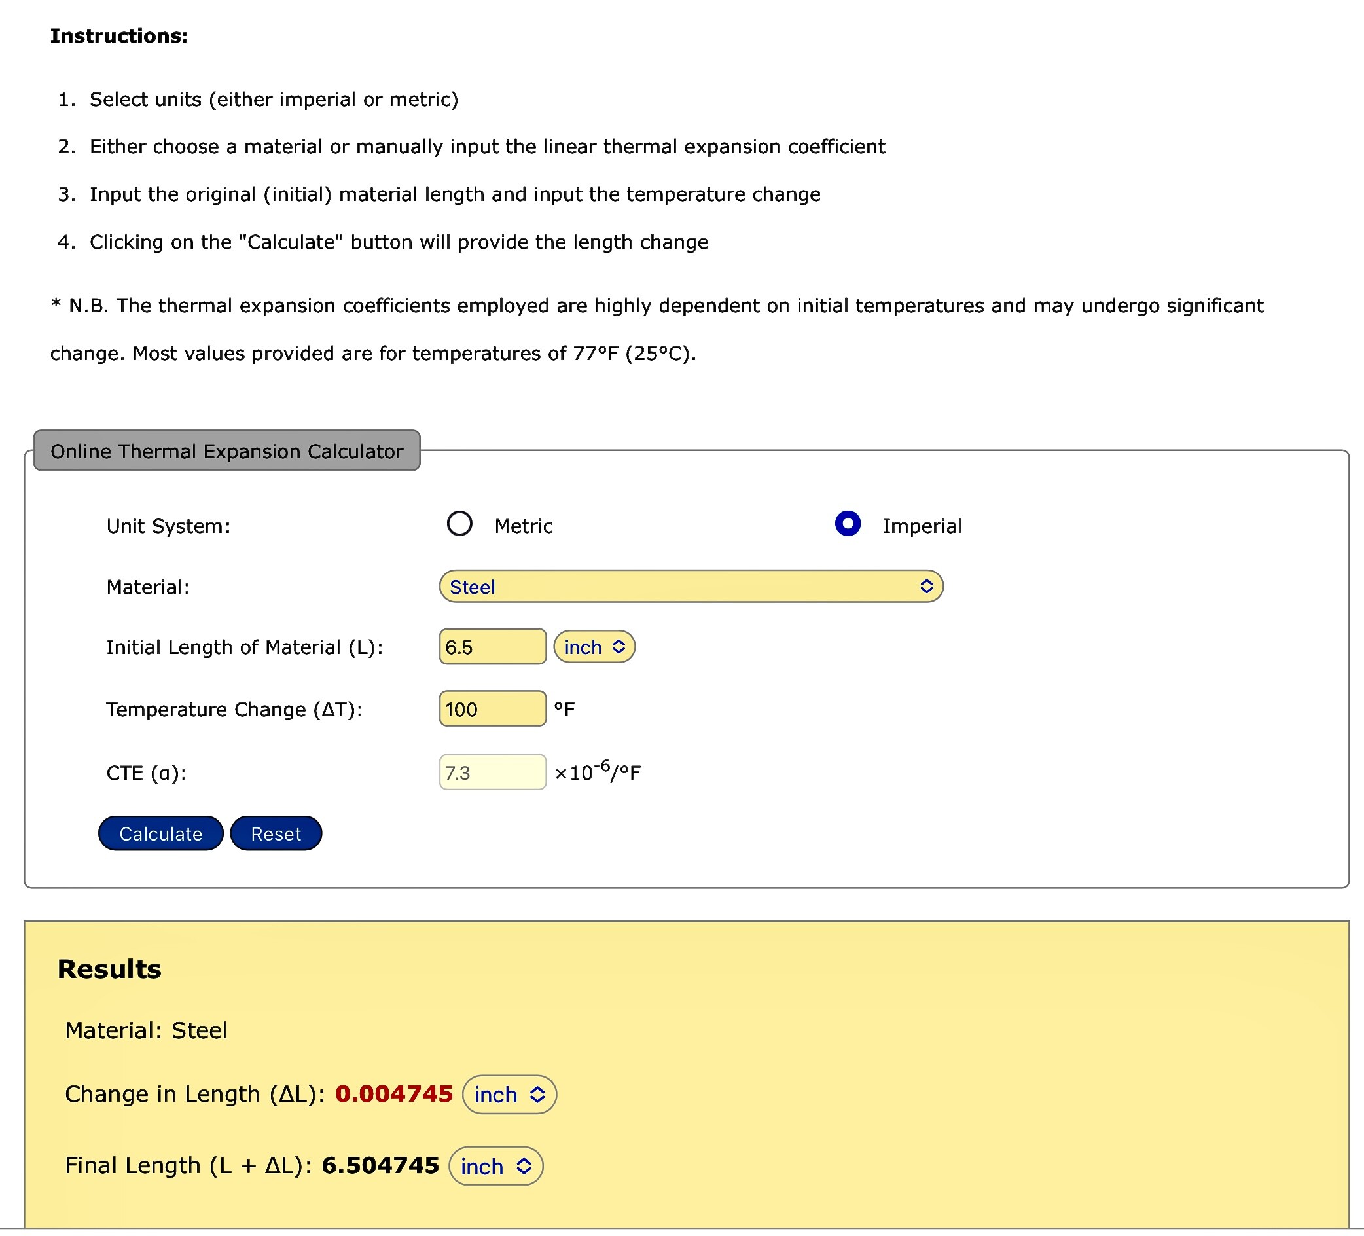Click the Instructions heading

point(119,35)
